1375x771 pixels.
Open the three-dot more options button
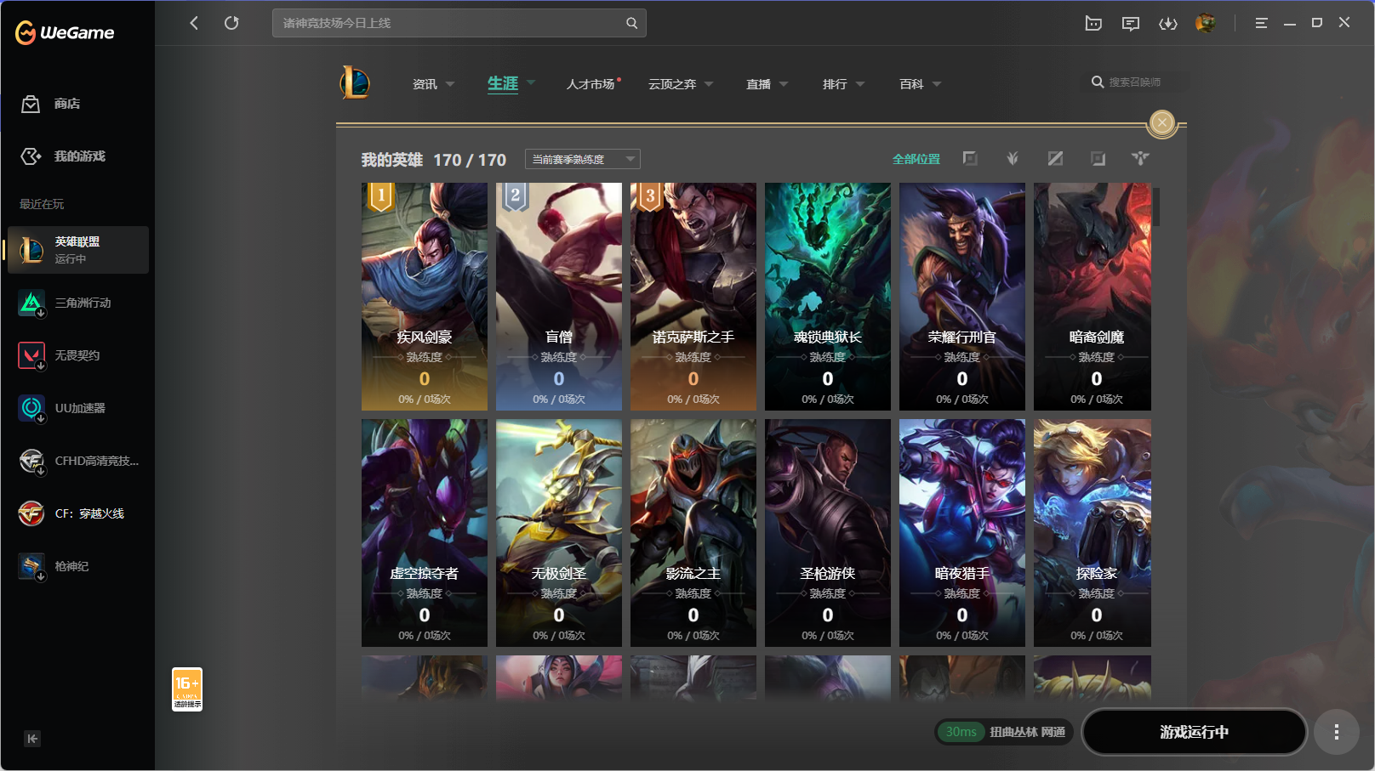[1337, 732]
